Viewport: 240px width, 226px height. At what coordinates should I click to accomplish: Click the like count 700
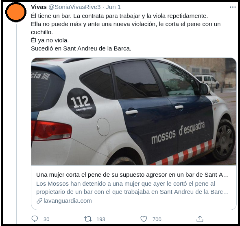point(157,219)
